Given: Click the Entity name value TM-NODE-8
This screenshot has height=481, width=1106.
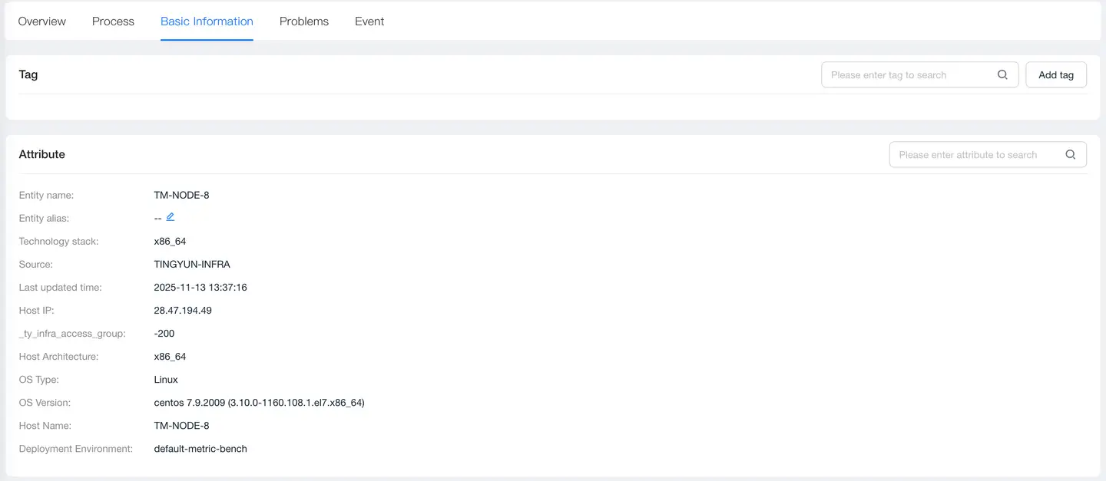Looking at the screenshot, I should coord(181,196).
